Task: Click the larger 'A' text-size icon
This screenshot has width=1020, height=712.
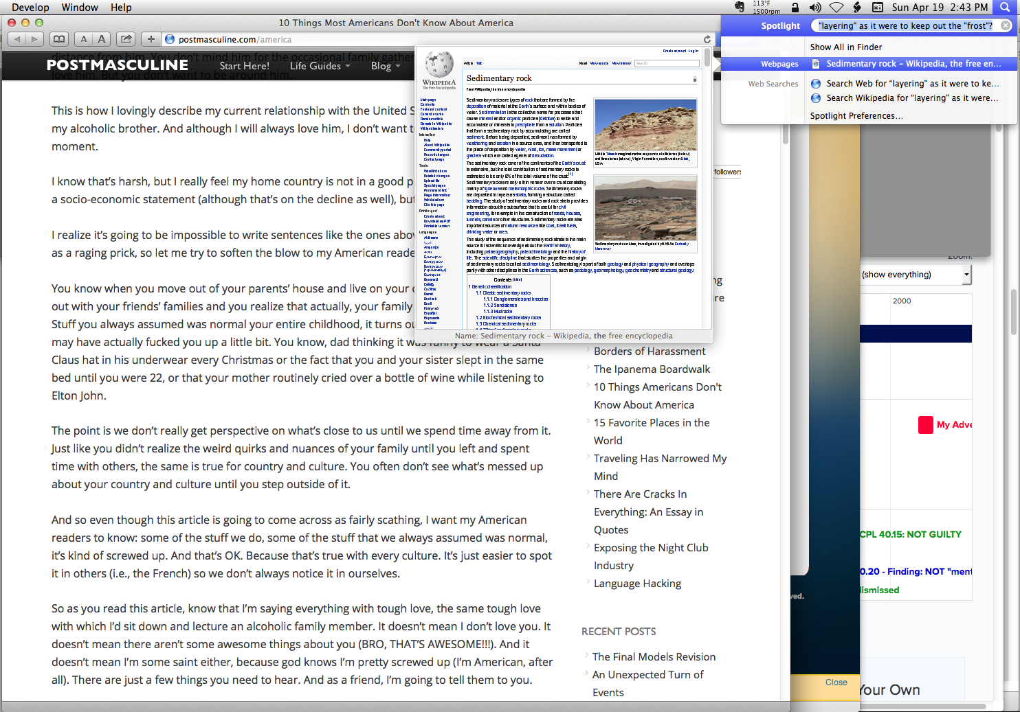Action: click(100, 39)
